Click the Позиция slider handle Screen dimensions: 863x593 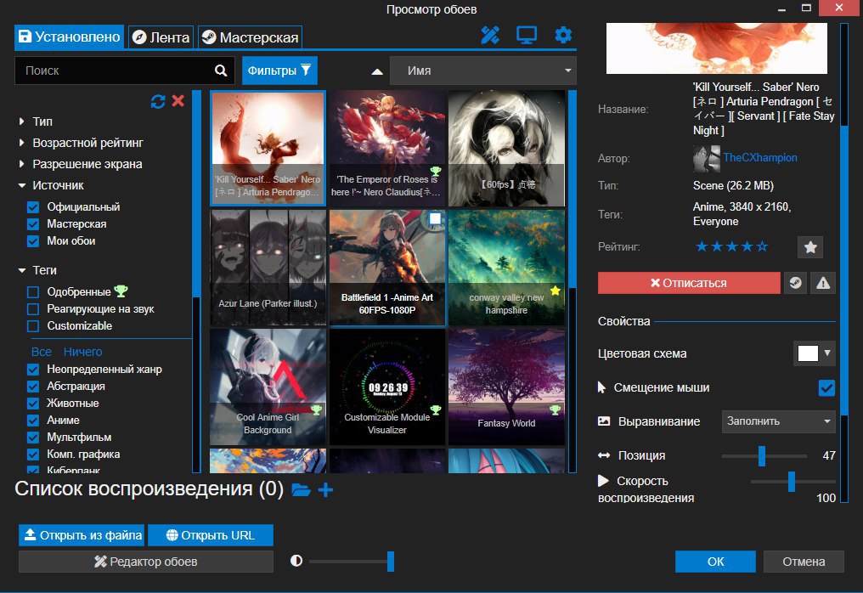[x=762, y=456]
